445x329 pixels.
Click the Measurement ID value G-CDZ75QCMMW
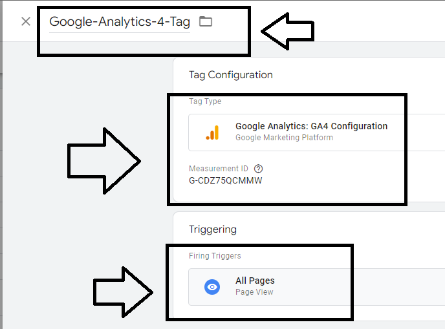[x=226, y=180]
